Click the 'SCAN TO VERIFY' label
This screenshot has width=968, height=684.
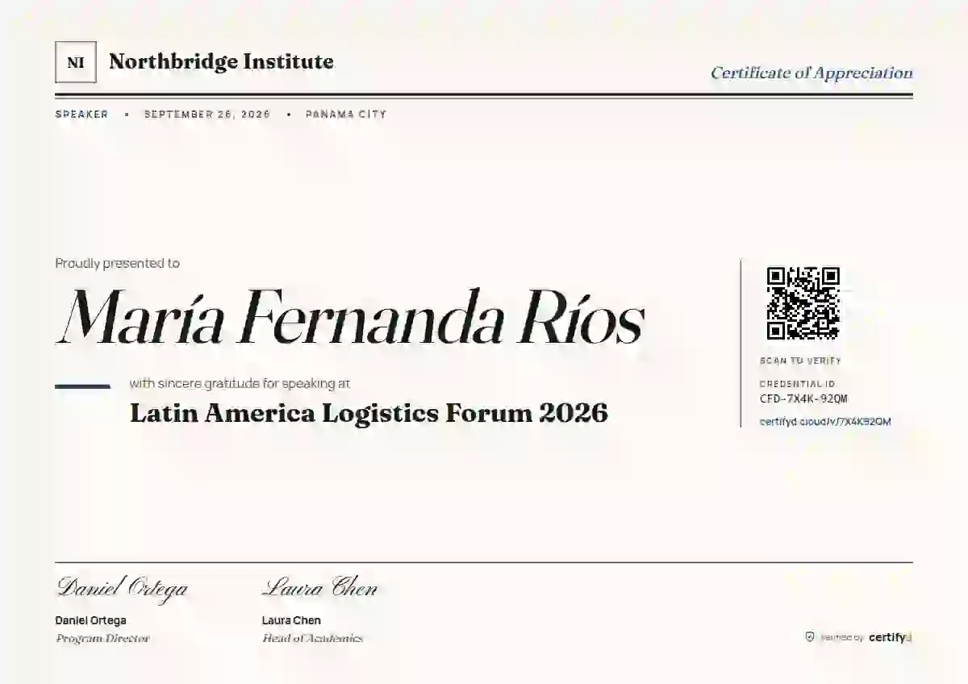tap(800, 361)
